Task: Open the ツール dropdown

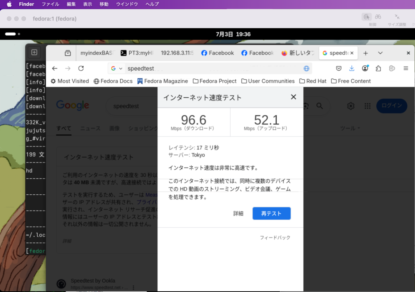Action: point(350,128)
